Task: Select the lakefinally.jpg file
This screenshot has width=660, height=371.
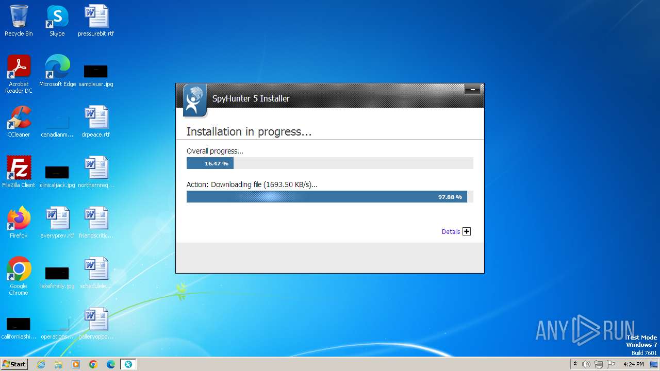Action: (x=57, y=277)
